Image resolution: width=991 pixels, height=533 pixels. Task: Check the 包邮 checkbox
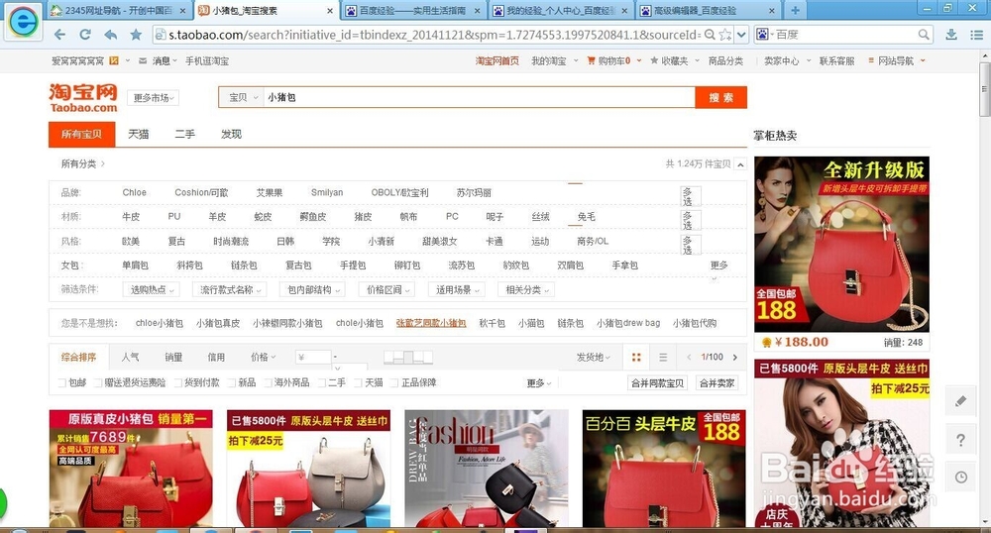(x=61, y=382)
